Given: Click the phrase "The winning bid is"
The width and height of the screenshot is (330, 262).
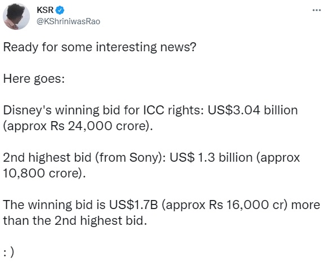Looking at the screenshot, I should pos(54,205).
